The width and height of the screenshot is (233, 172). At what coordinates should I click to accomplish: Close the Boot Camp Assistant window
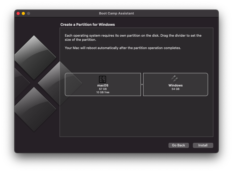tap(18, 13)
